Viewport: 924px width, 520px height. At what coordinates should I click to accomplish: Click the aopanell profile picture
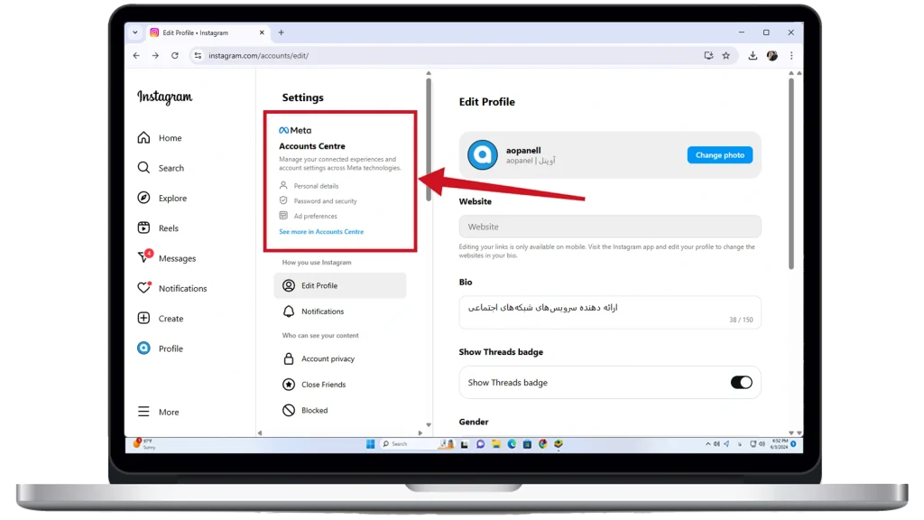482,155
